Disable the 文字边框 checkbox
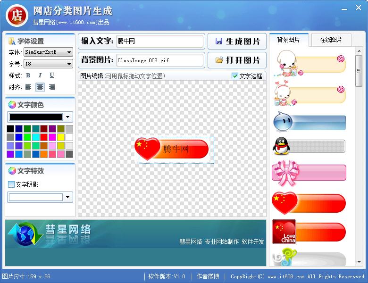Image resolution: width=368 pixels, height=283 pixels. tap(235, 76)
